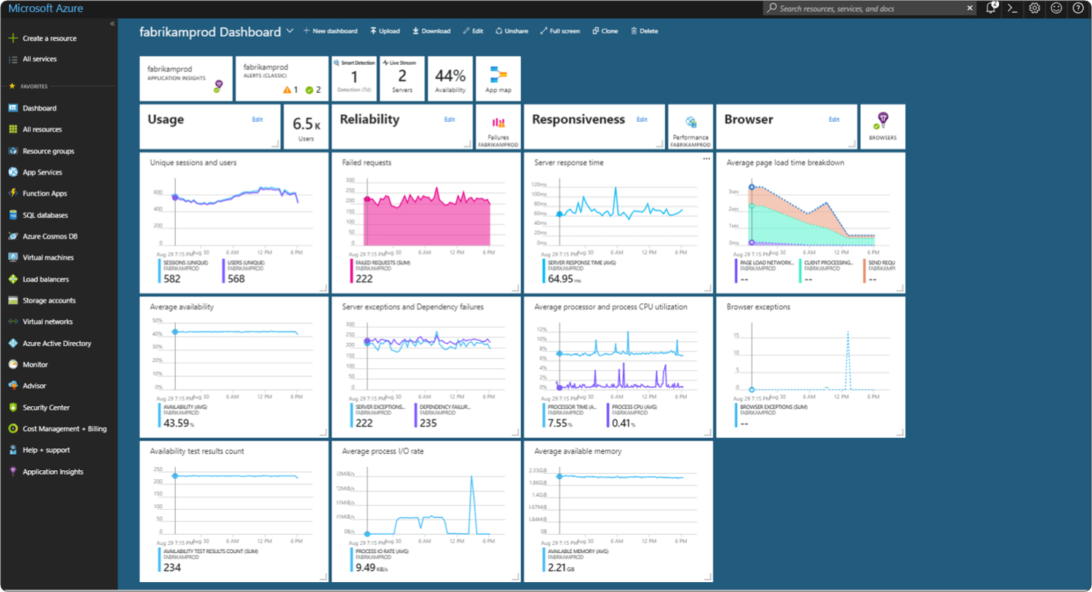Image resolution: width=1092 pixels, height=592 pixels.
Task: Click Virtual networks sidebar icon
Action: 12,322
